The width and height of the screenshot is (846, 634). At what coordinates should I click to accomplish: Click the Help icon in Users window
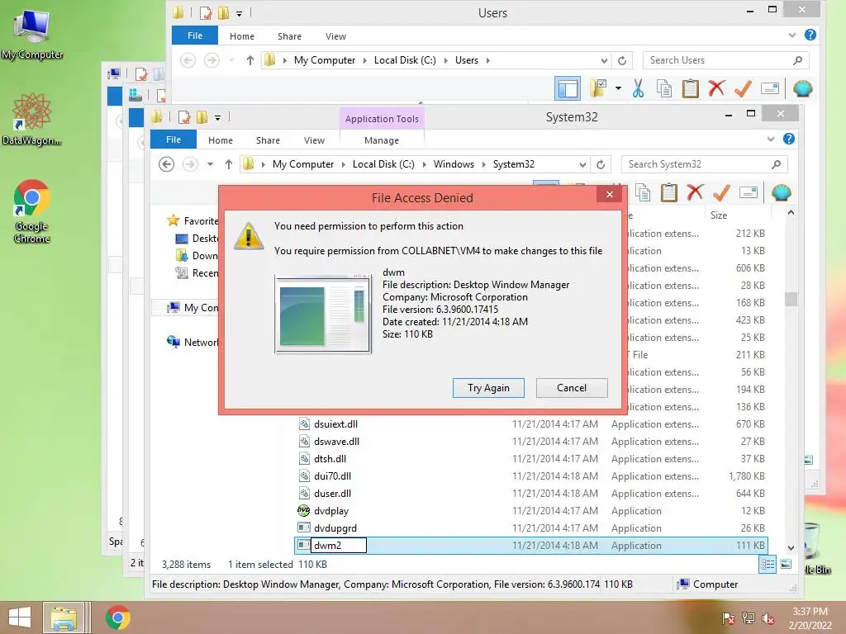[x=810, y=35]
